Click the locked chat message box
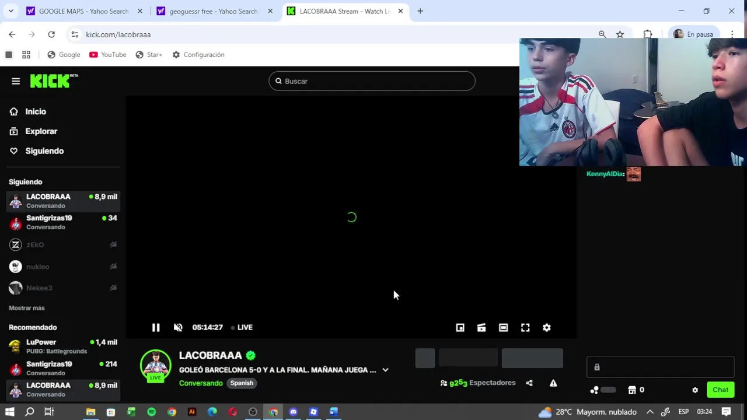This screenshot has width=747, height=420. click(x=660, y=367)
